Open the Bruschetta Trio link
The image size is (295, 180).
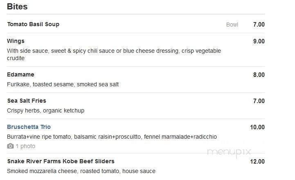click(29, 127)
